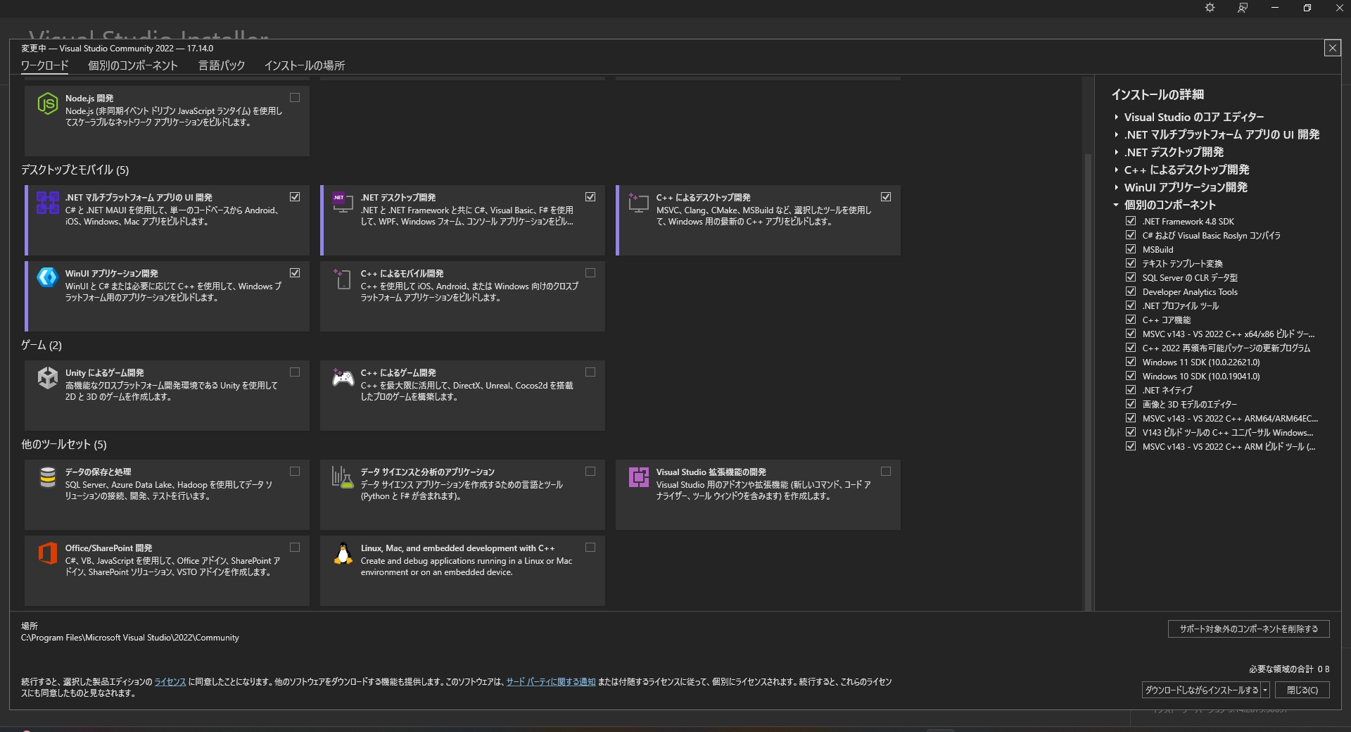The width and height of the screenshot is (1351, 732).
Task: Click the Unity game development icon
Action: (47, 378)
